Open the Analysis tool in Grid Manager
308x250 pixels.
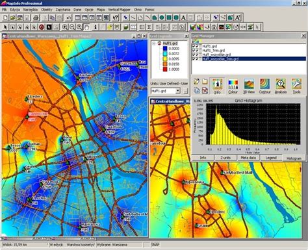(281, 86)
